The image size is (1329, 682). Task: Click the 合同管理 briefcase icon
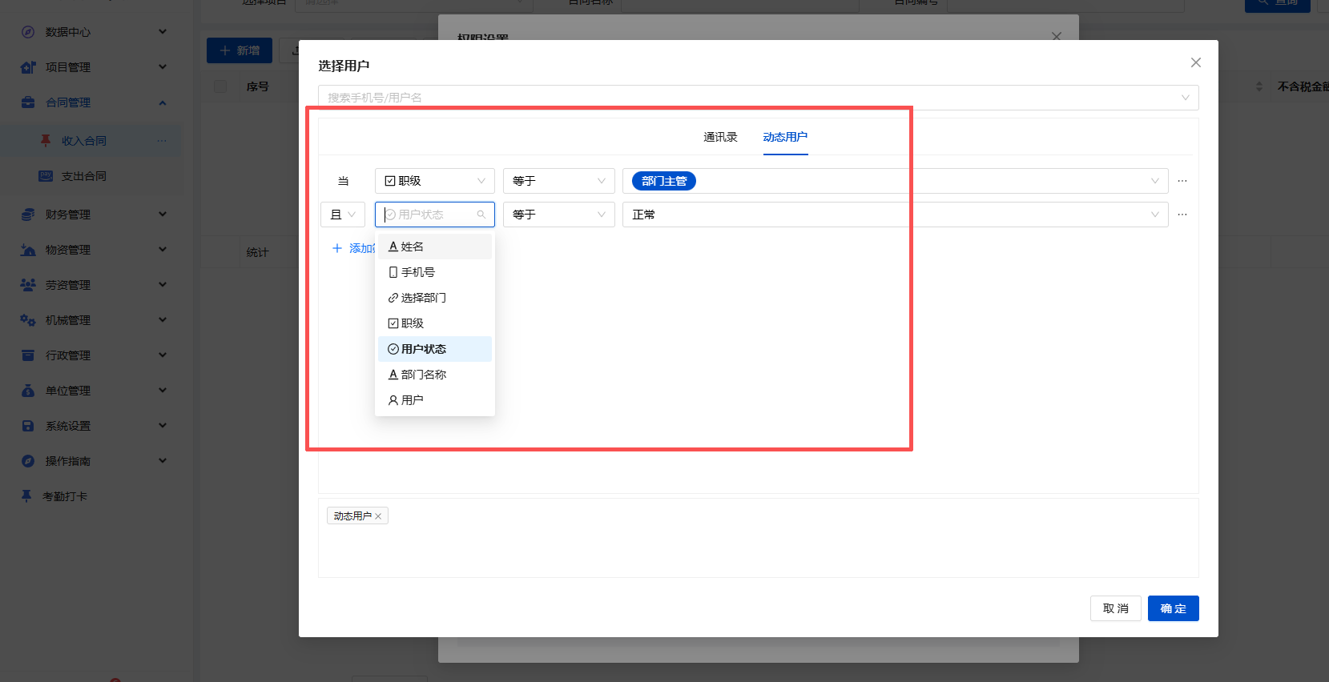tap(28, 102)
